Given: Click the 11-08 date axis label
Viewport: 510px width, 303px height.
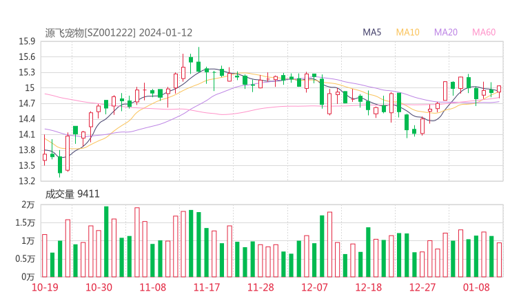Looking at the screenshot, I should pos(153,287).
